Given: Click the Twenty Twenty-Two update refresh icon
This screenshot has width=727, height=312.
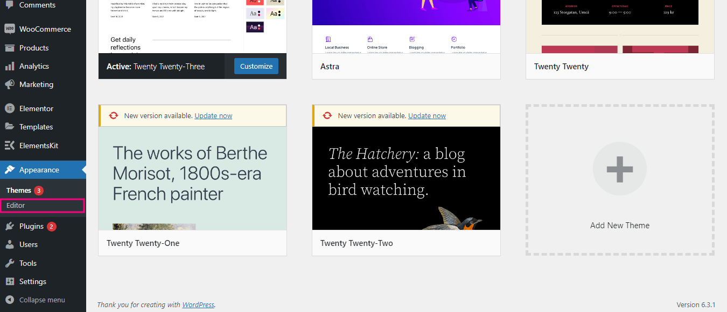Looking at the screenshot, I should click(327, 115).
